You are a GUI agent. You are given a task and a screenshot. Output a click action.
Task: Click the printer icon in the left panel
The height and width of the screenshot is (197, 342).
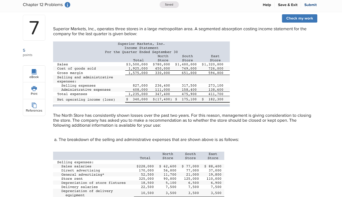(x=34, y=88)
